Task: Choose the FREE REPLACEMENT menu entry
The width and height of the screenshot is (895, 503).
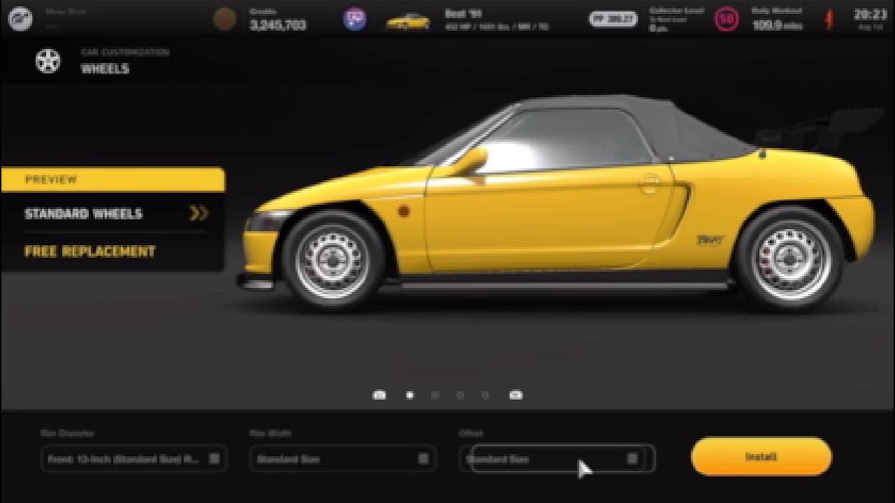Action: coord(113,251)
